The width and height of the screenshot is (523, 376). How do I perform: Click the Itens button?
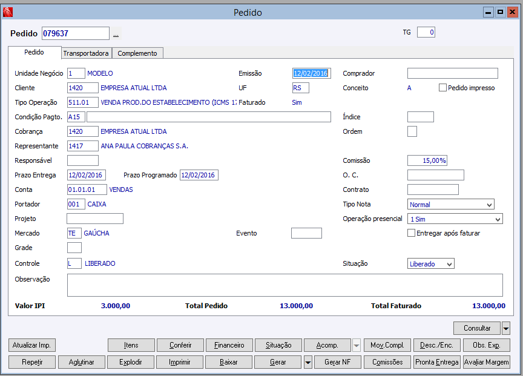pyautogui.click(x=131, y=345)
